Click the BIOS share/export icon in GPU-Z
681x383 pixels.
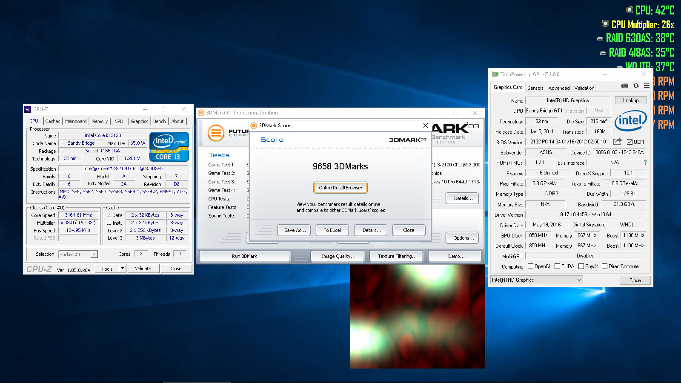[x=617, y=141]
